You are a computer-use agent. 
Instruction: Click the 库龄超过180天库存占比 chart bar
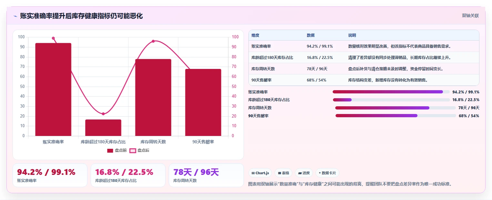(103, 128)
